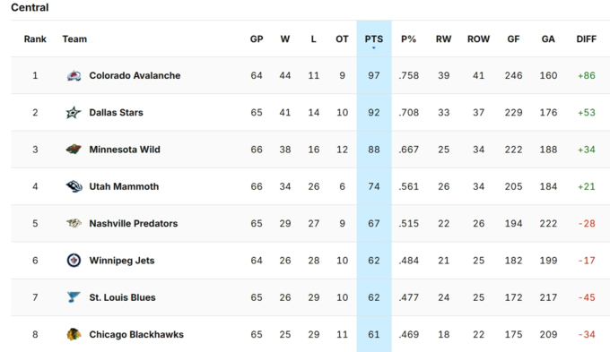Sort table by GP column
This screenshot has width=610, height=352.
(x=257, y=39)
